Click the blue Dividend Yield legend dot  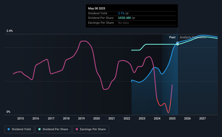pos(9,129)
